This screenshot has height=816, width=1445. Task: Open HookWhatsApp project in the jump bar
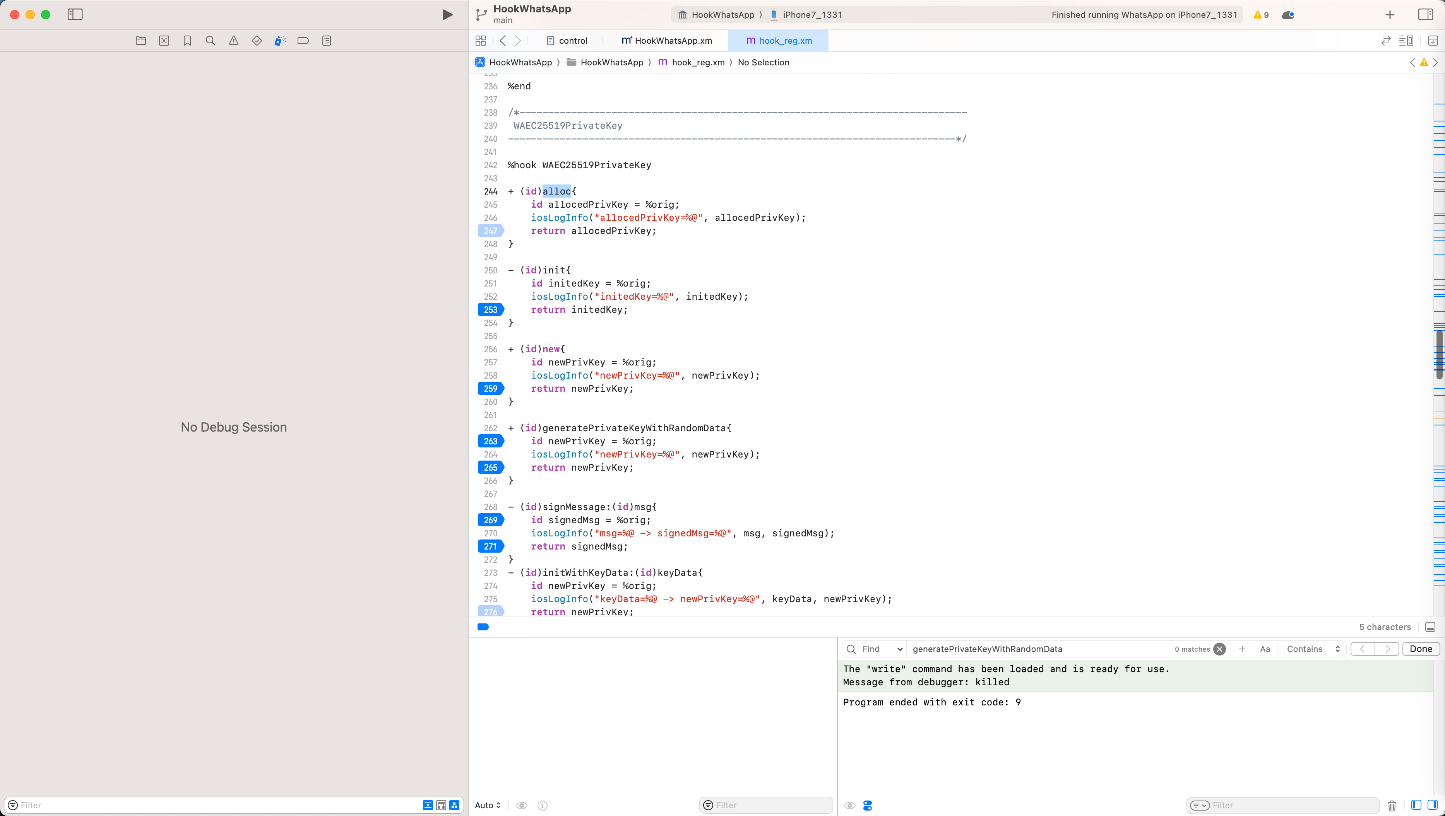pyautogui.click(x=513, y=62)
